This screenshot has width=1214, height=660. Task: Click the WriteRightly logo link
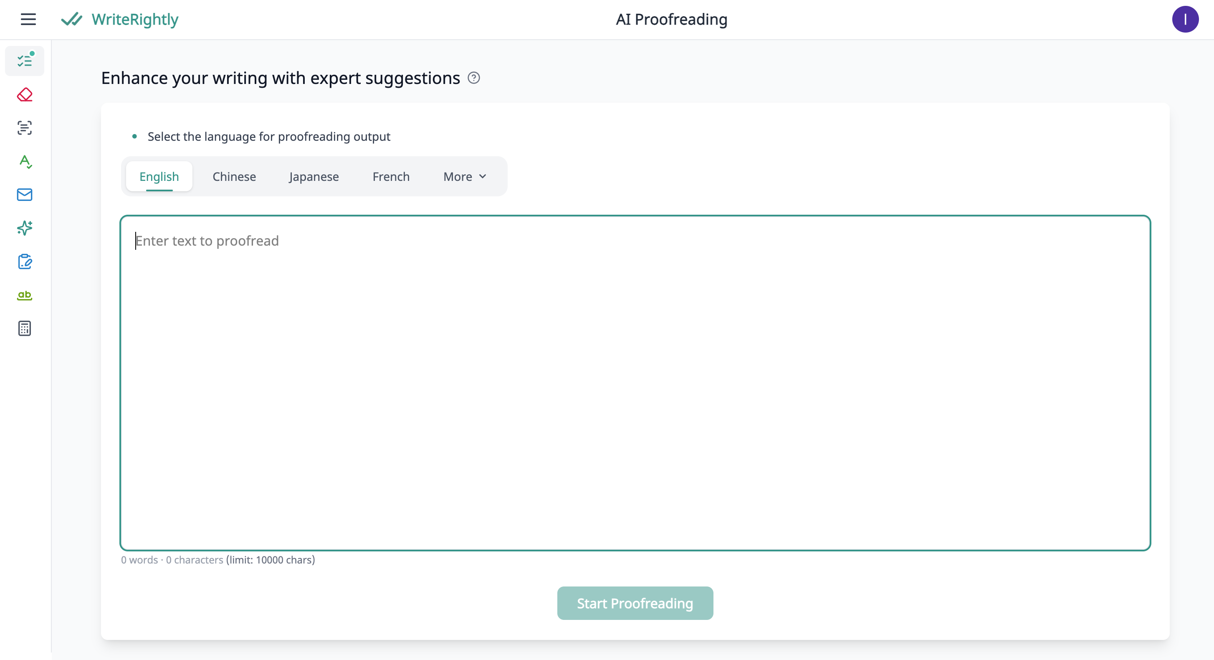point(120,19)
